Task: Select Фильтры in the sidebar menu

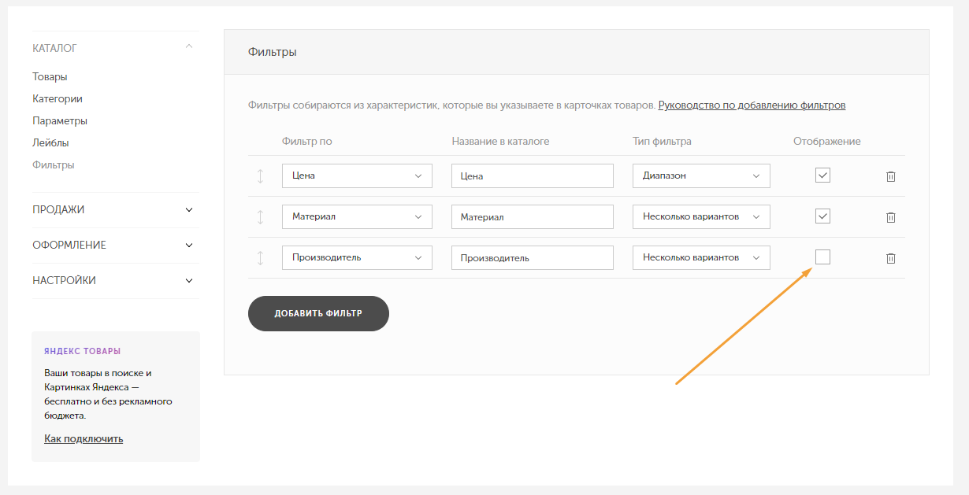Action: pyautogui.click(x=54, y=165)
